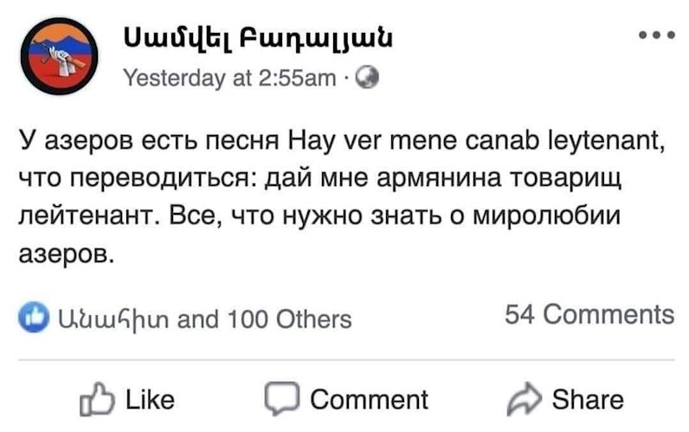Click the speech bubble Comment icon
Viewport: 689px width, 432px height.
[x=281, y=398]
